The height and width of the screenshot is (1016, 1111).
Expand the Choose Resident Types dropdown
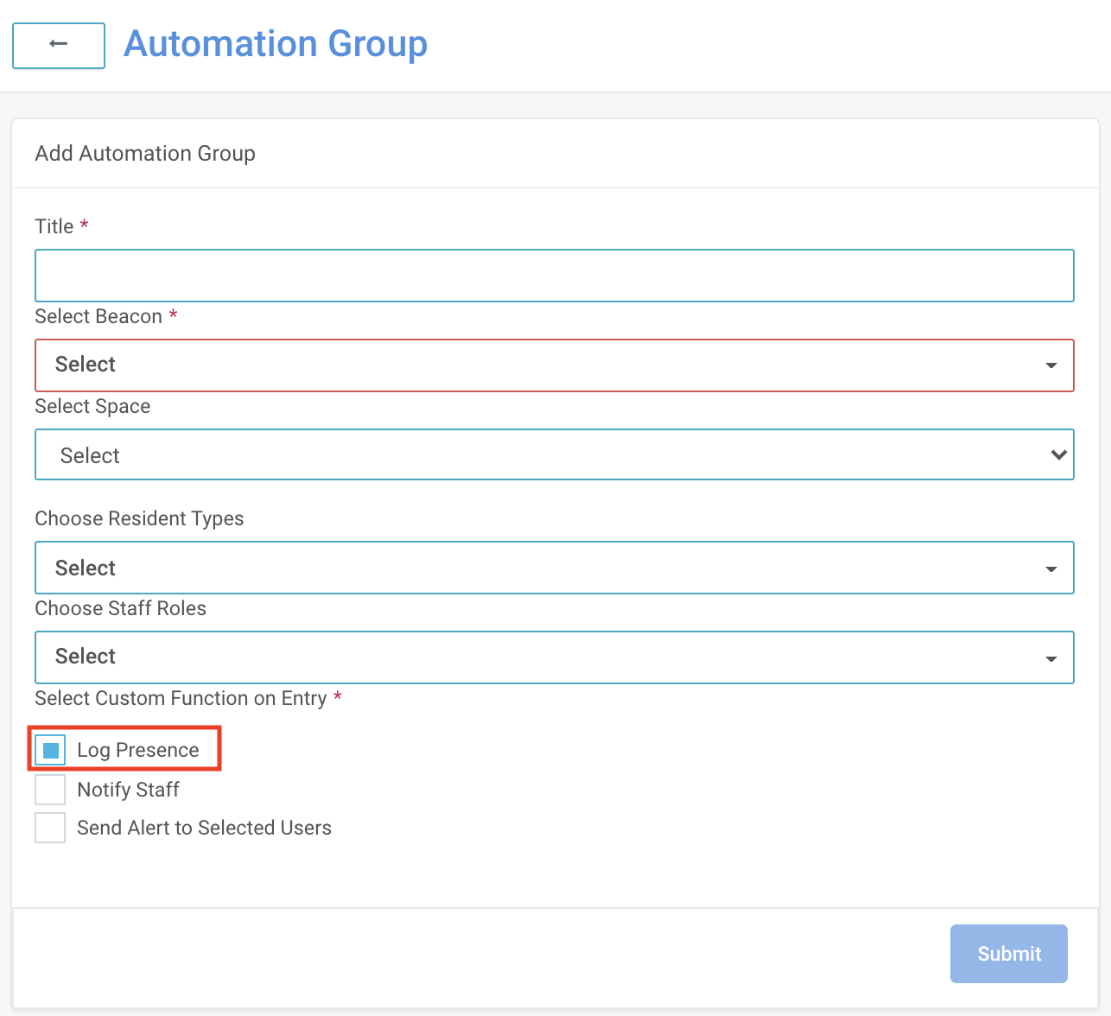536,568
